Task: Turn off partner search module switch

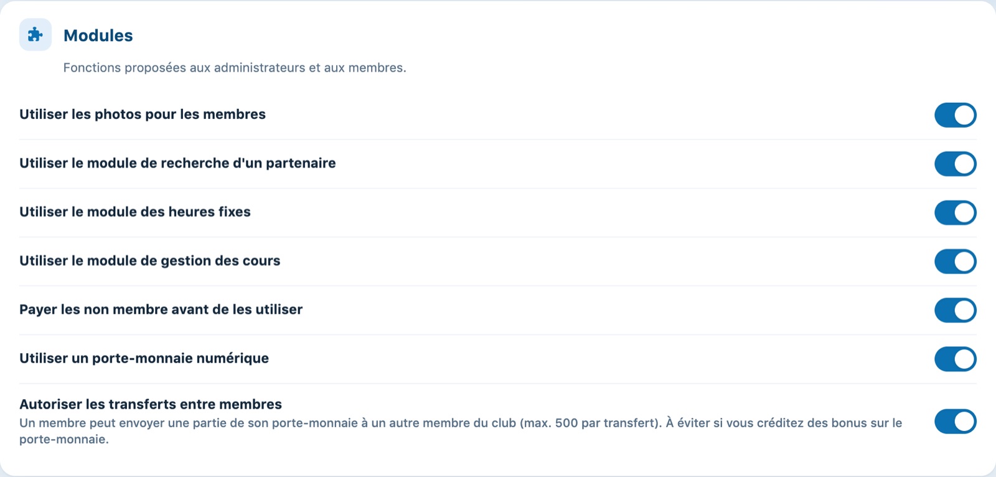Action: coord(956,164)
